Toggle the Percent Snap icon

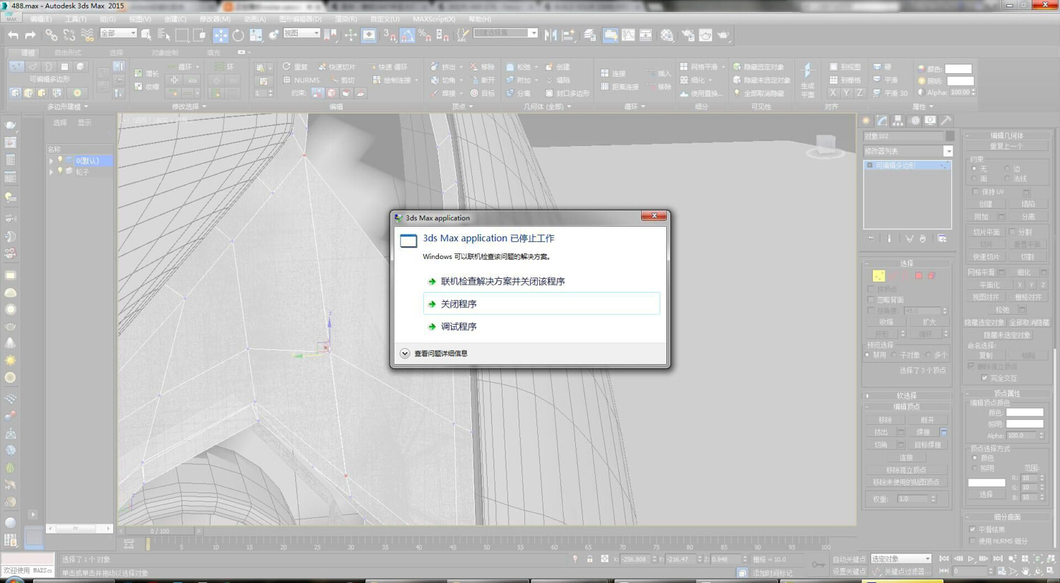coord(425,35)
